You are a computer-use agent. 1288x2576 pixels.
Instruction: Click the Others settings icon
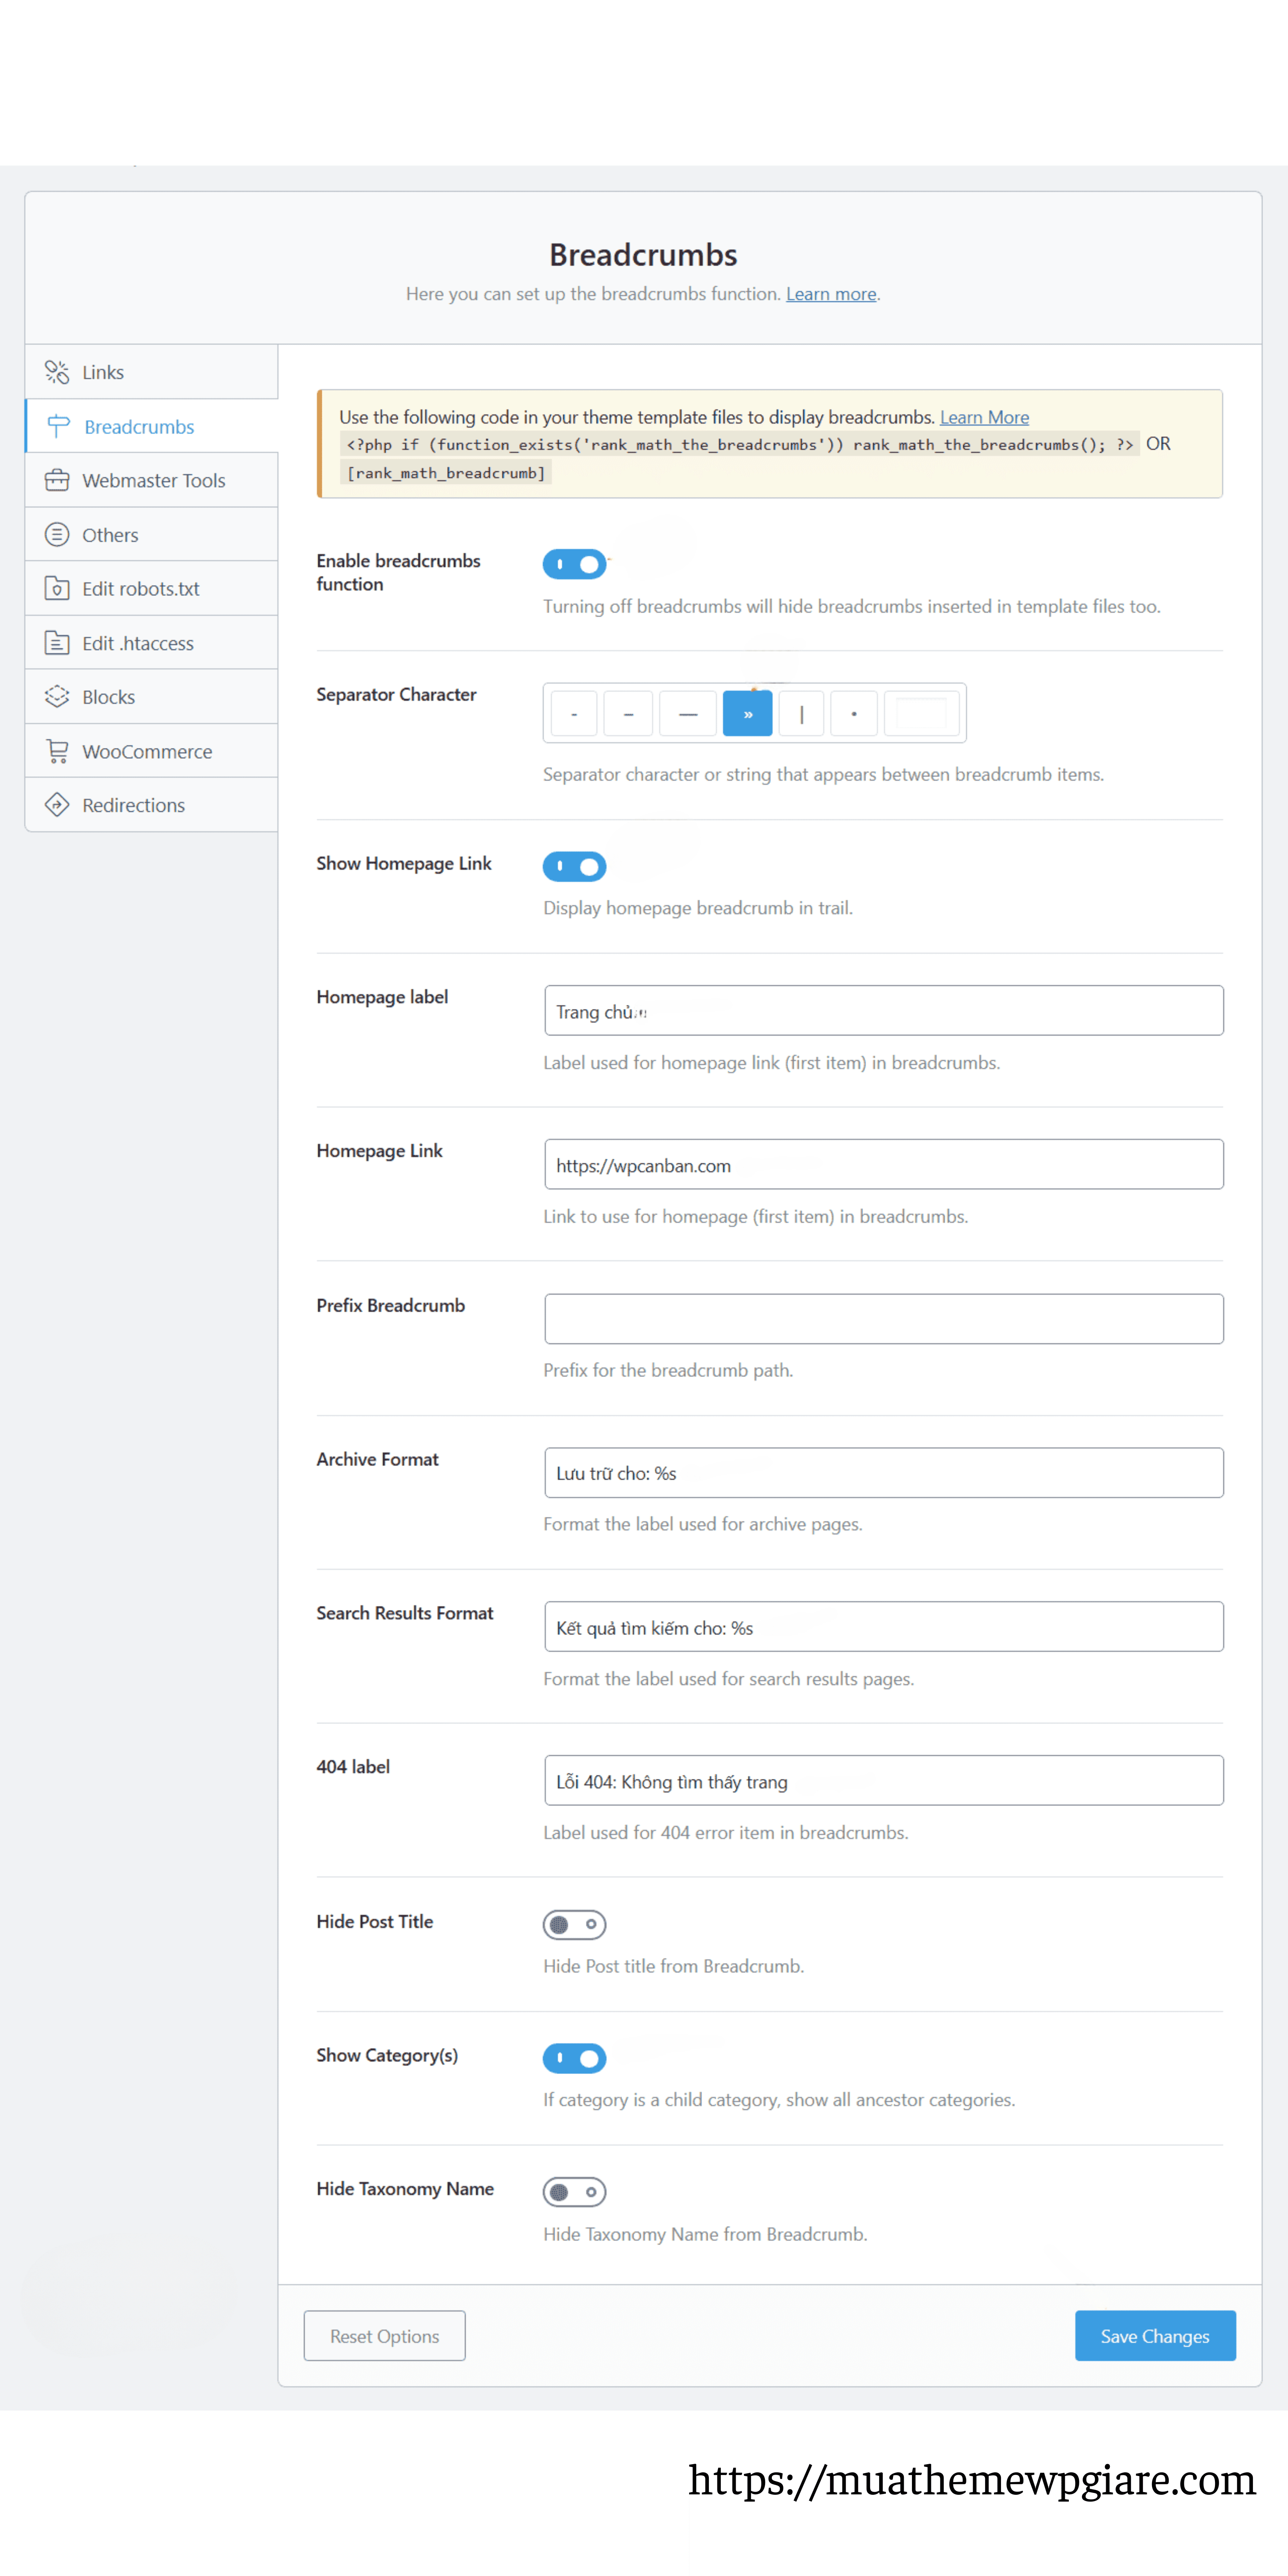pyautogui.click(x=57, y=534)
